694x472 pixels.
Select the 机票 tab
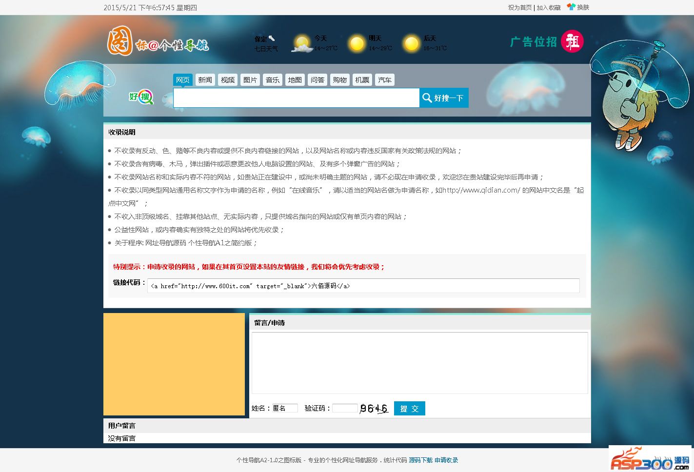(362, 80)
